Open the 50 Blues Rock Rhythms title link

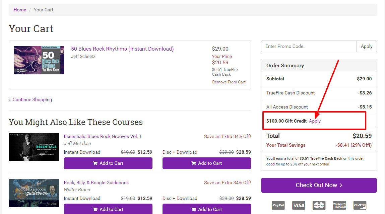[122, 49]
